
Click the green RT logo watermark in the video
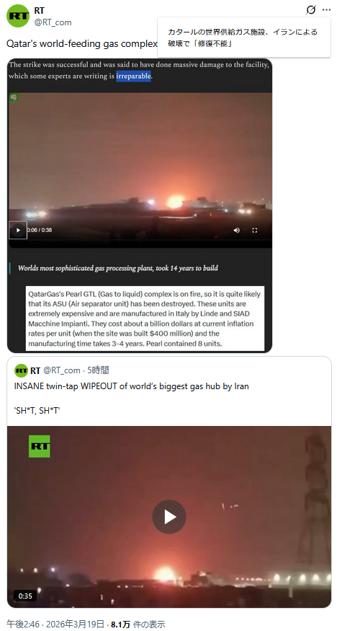[40, 446]
